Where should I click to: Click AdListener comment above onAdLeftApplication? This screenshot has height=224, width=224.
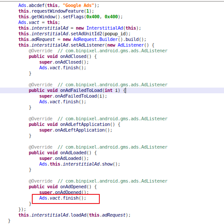(112, 119)
